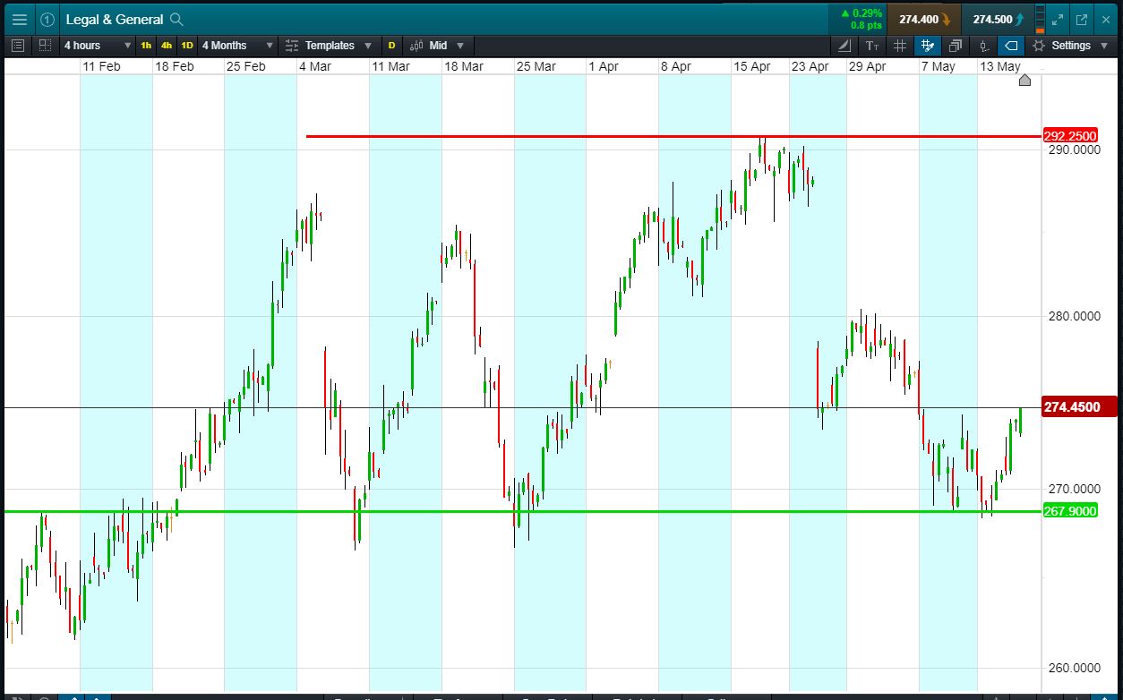This screenshot has height=700, width=1123.
Task: Click the current price label 274.4500
Action: (1079, 406)
